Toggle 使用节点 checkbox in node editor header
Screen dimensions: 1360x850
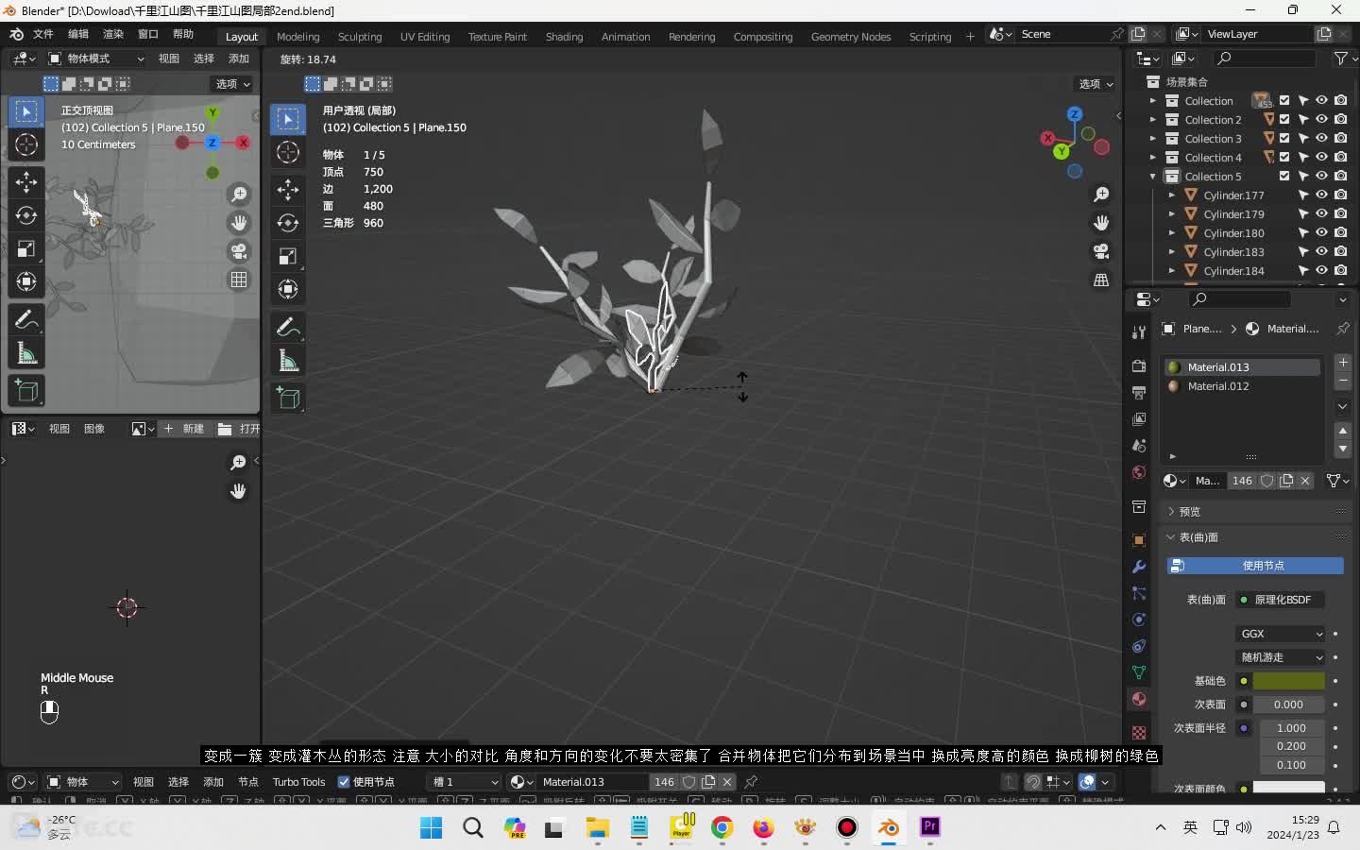click(344, 782)
